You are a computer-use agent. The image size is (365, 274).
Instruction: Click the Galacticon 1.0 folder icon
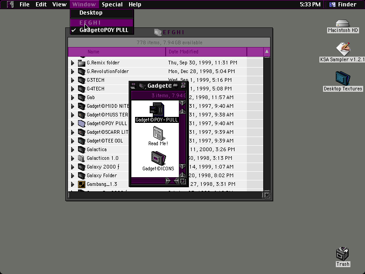(82, 158)
